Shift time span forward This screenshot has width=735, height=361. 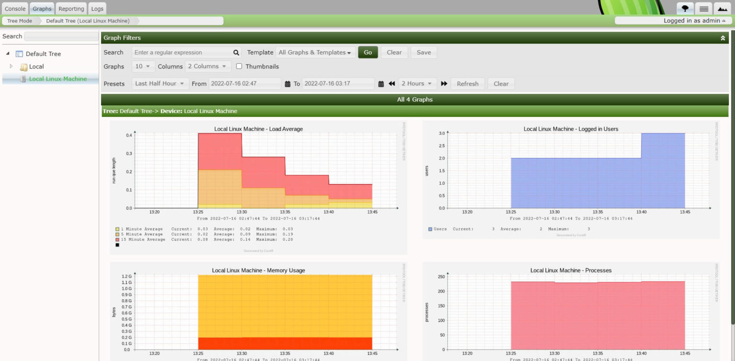pos(444,84)
